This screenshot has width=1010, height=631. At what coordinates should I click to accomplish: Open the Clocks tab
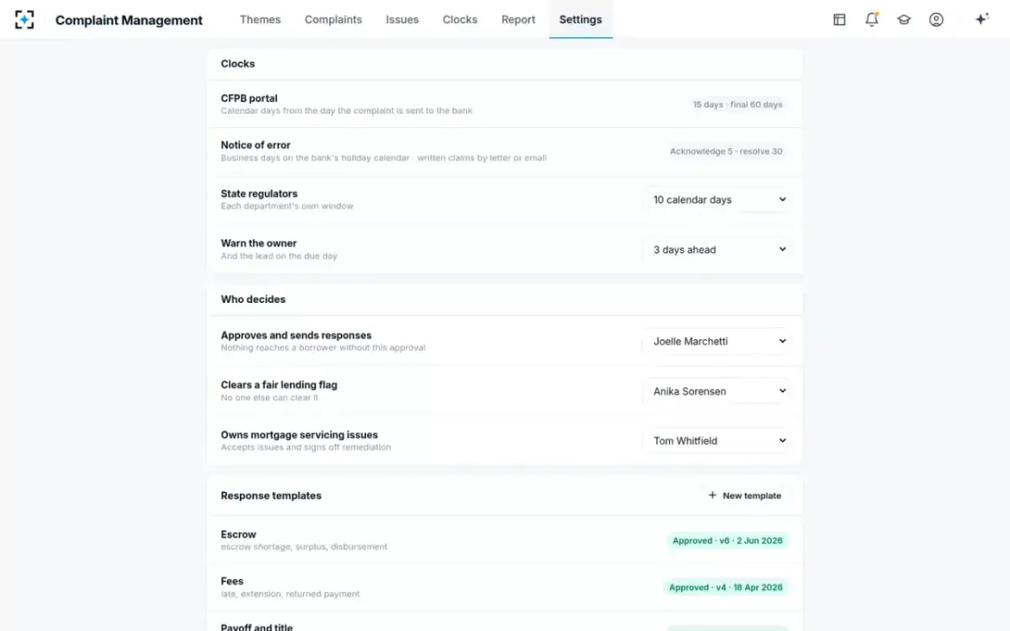[x=460, y=19]
